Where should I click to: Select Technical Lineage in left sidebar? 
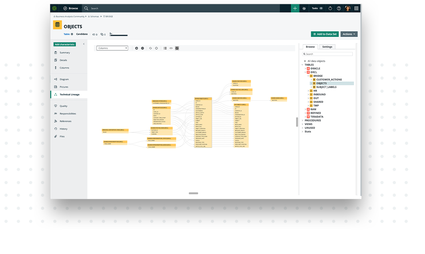(69, 94)
